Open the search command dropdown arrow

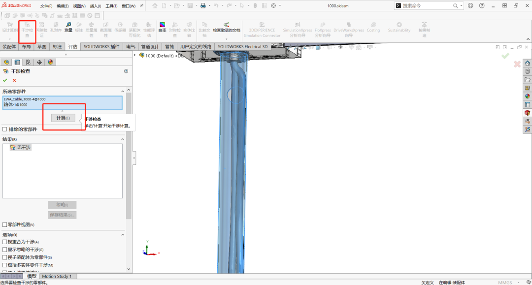coord(461,5)
